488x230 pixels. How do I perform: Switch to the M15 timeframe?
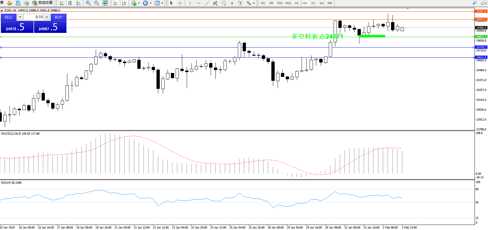tap(280, 3)
